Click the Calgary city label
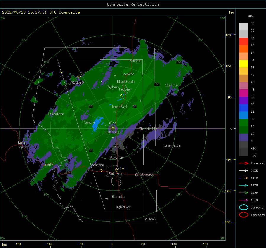The image size is (266, 248). pyautogui.click(x=115, y=173)
